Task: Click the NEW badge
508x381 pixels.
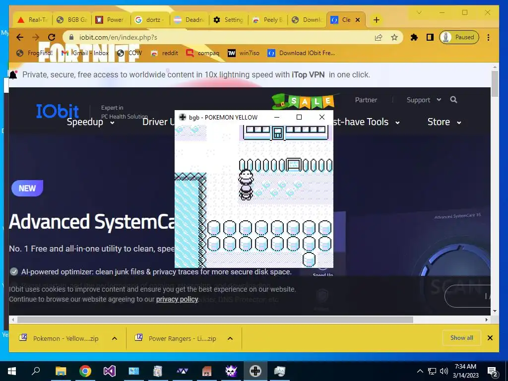Action: tap(27, 188)
